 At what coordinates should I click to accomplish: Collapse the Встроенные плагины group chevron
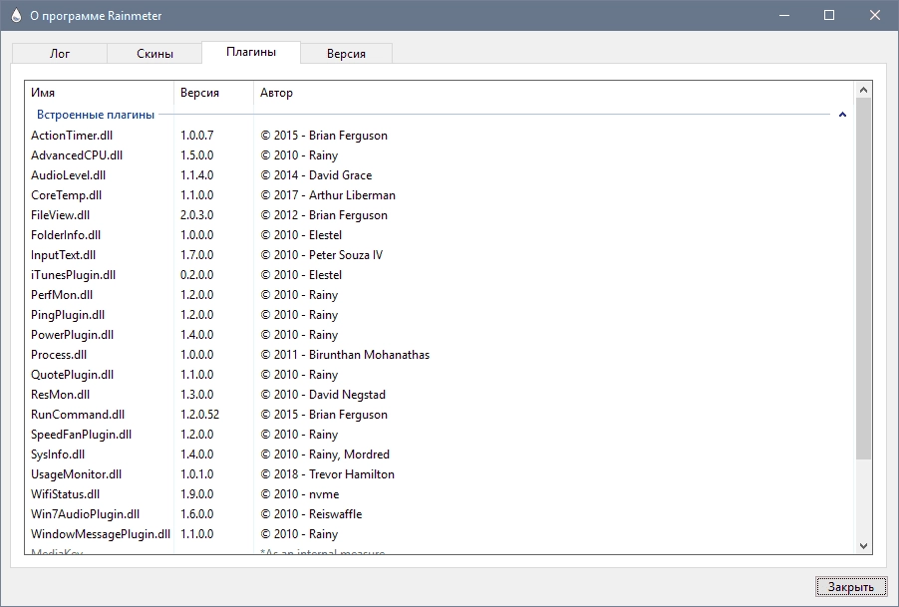pyautogui.click(x=842, y=115)
